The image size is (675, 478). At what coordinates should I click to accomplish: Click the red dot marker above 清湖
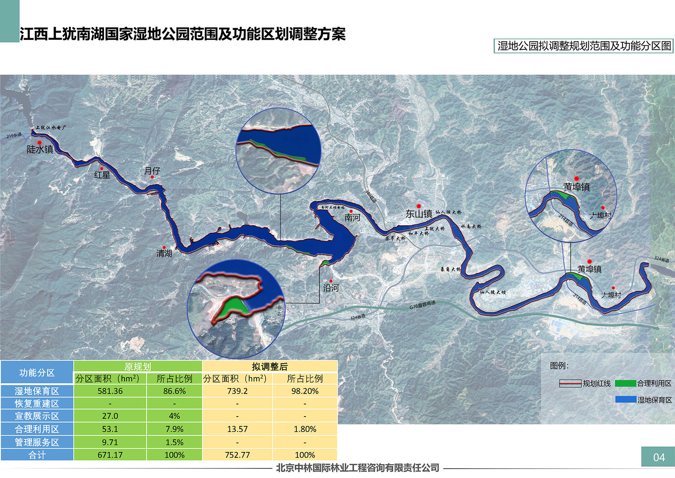[164, 247]
